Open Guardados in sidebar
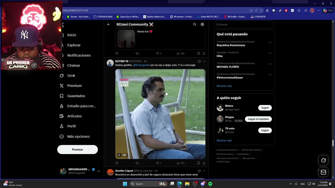 76,96
